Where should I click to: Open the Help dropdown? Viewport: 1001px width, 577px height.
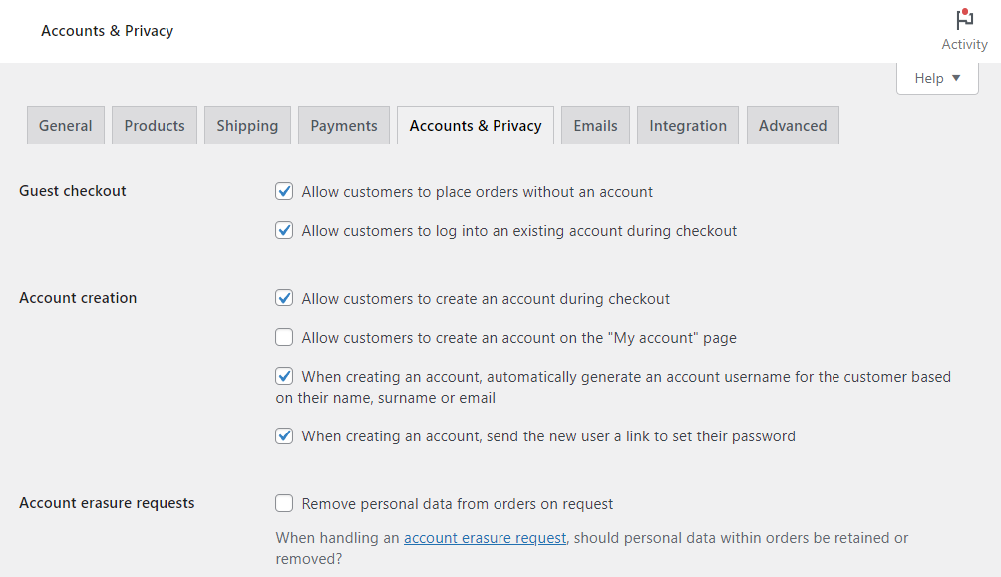point(928,77)
